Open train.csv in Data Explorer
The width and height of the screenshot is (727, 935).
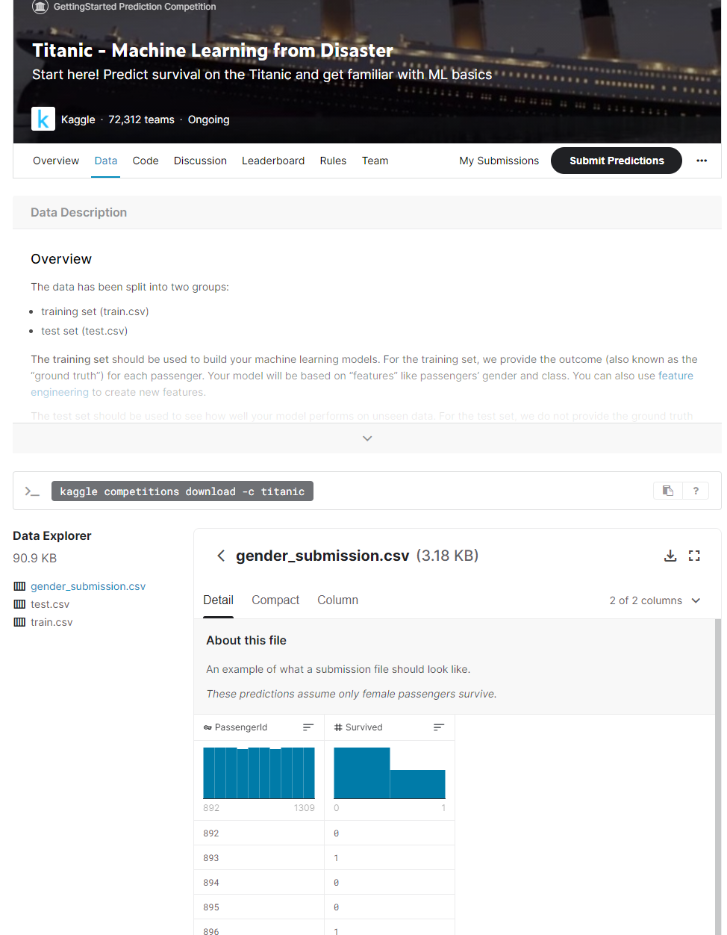click(x=52, y=622)
